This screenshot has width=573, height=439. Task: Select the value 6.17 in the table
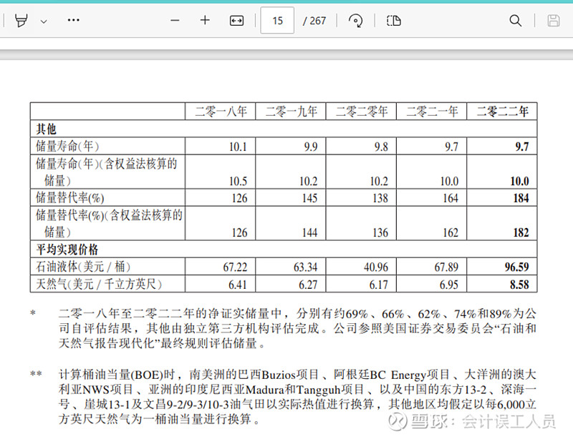pyautogui.click(x=379, y=285)
